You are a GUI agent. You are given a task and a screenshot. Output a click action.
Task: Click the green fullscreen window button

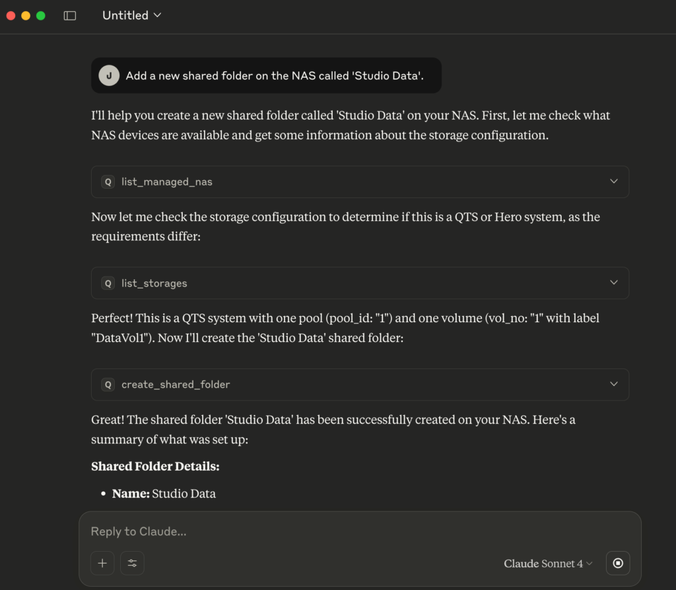click(x=41, y=16)
